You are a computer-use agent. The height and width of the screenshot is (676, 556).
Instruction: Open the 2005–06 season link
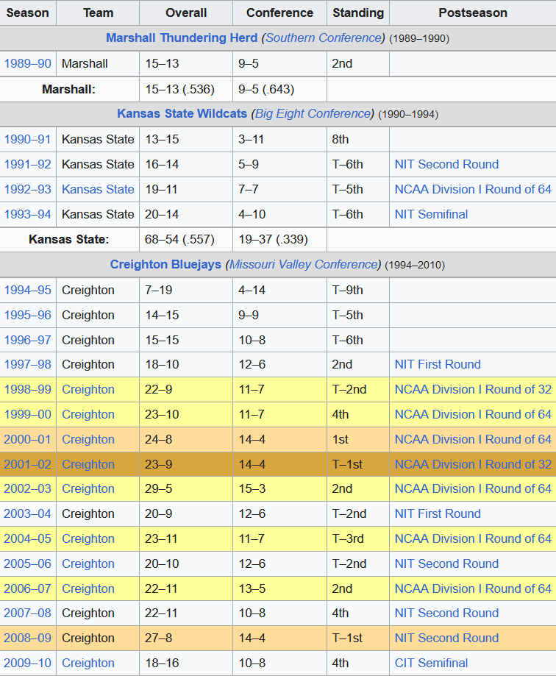coord(28,564)
